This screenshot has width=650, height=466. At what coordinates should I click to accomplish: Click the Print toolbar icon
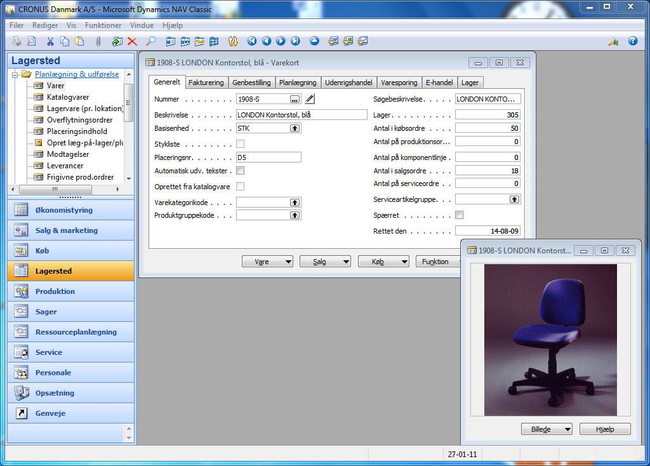(17, 41)
